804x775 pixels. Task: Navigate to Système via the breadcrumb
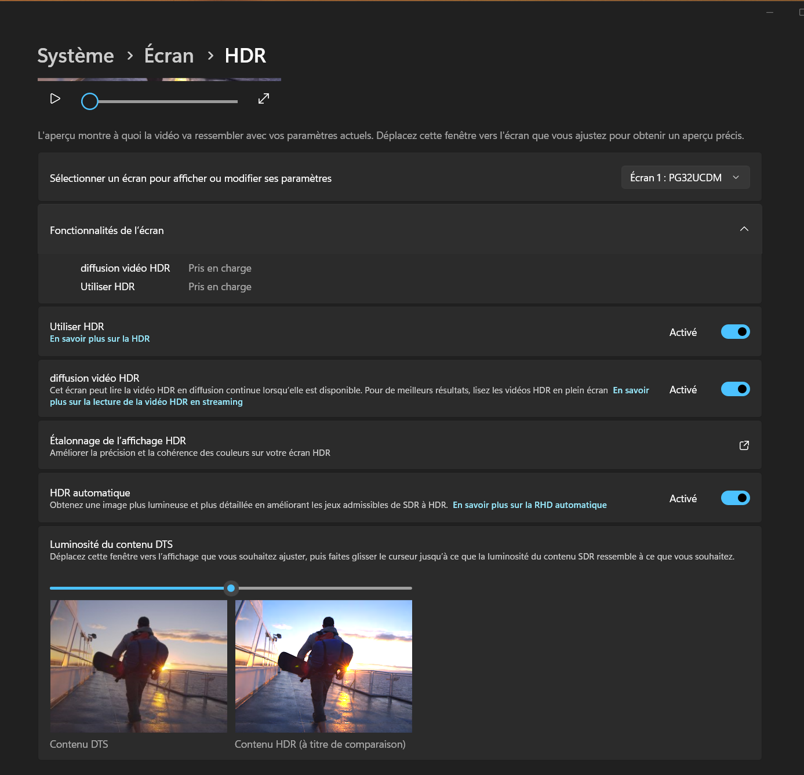click(75, 56)
